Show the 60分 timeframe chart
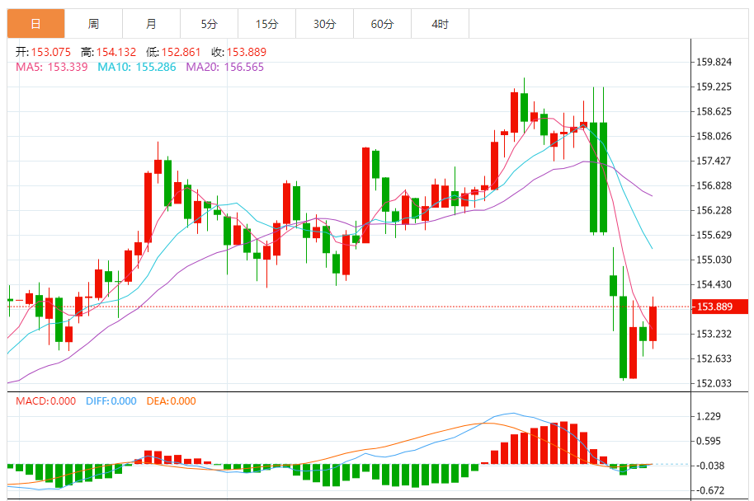The width and height of the screenshot is (754, 501). 382,25
